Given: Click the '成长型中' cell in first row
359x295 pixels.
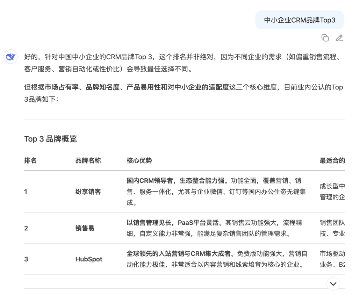Looking at the screenshot, I should point(332,192).
